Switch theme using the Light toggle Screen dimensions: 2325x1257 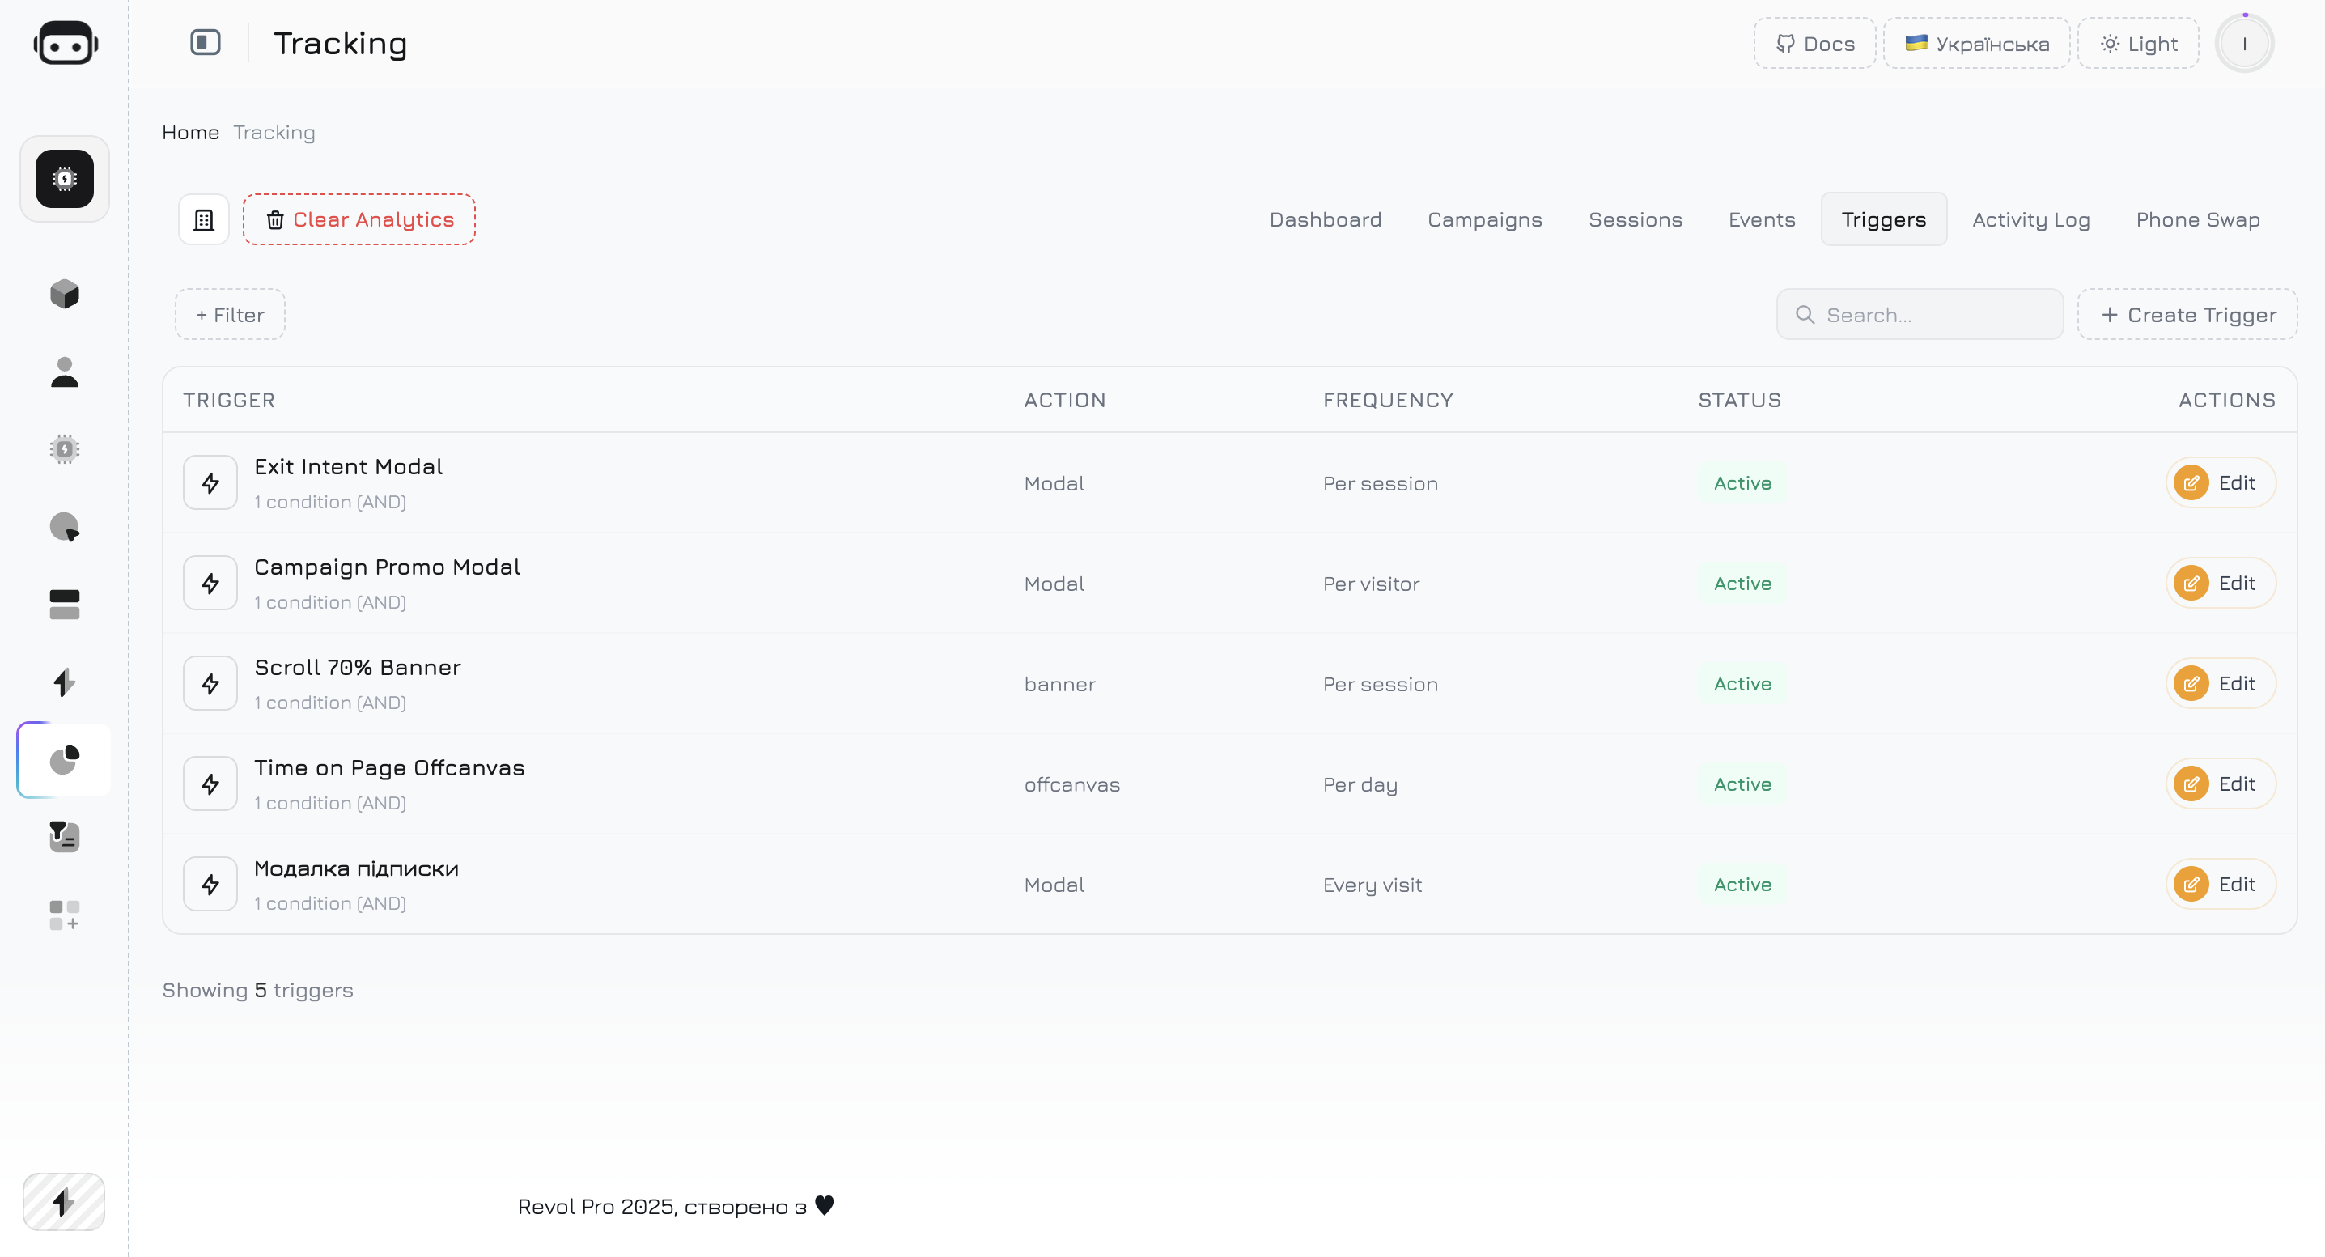click(2138, 44)
